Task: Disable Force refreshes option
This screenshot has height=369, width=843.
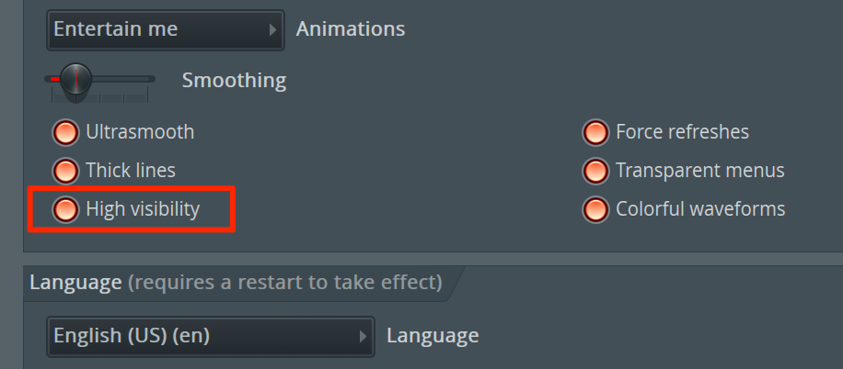Action: [x=595, y=132]
